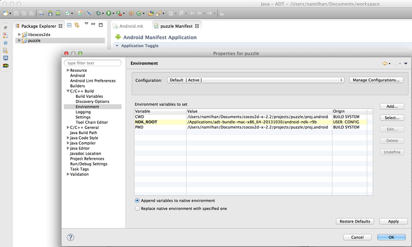Click the Value column header
Image resolution: width=412 pixels, height=247 pixels.
coord(259,111)
